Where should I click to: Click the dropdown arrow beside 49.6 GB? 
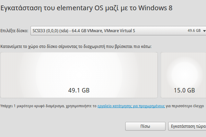point(204,30)
